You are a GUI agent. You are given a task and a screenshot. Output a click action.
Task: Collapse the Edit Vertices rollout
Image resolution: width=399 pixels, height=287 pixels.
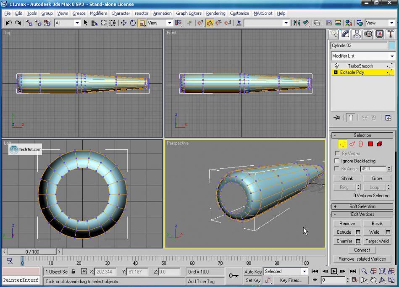(362, 214)
